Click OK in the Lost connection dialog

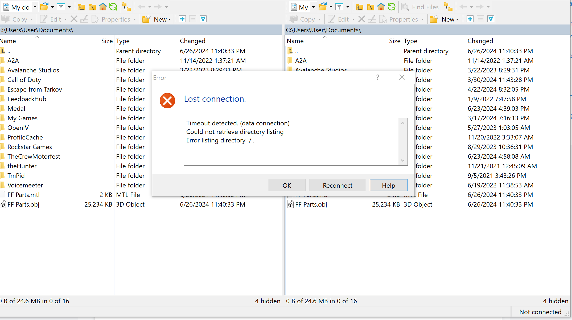pos(287,185)
